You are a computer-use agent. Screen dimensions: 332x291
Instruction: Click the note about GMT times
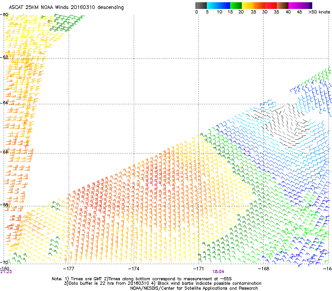click(142, 279)
